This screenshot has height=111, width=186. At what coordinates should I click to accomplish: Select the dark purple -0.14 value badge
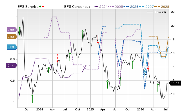coord(12,65)
